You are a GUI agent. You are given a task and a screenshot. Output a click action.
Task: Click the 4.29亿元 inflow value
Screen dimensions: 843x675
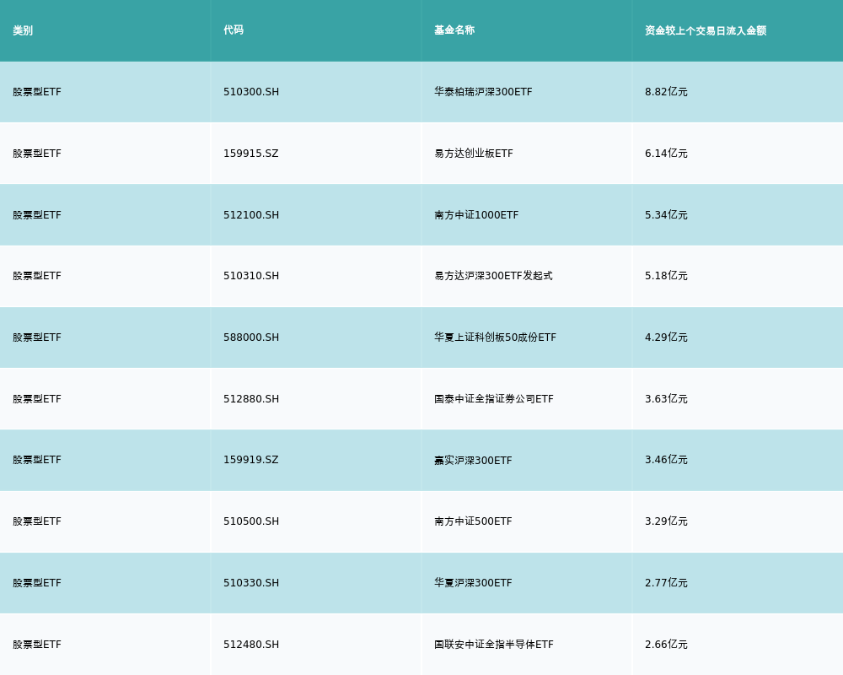tap(666, 337)
